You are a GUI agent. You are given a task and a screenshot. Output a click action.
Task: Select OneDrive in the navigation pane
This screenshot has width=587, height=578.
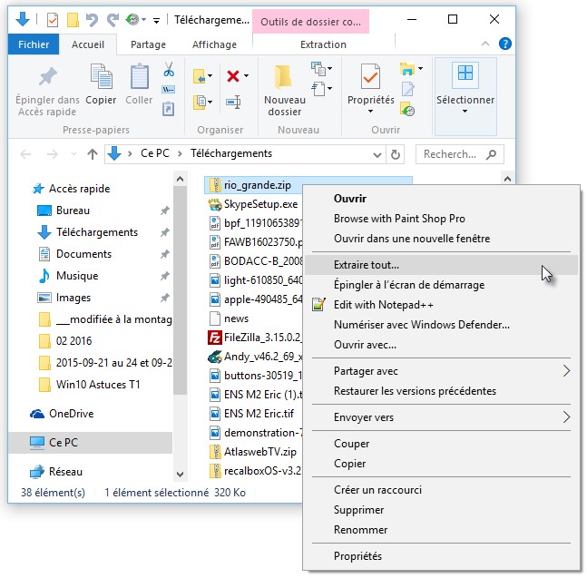pyautogui.click(x=71, y=414)
